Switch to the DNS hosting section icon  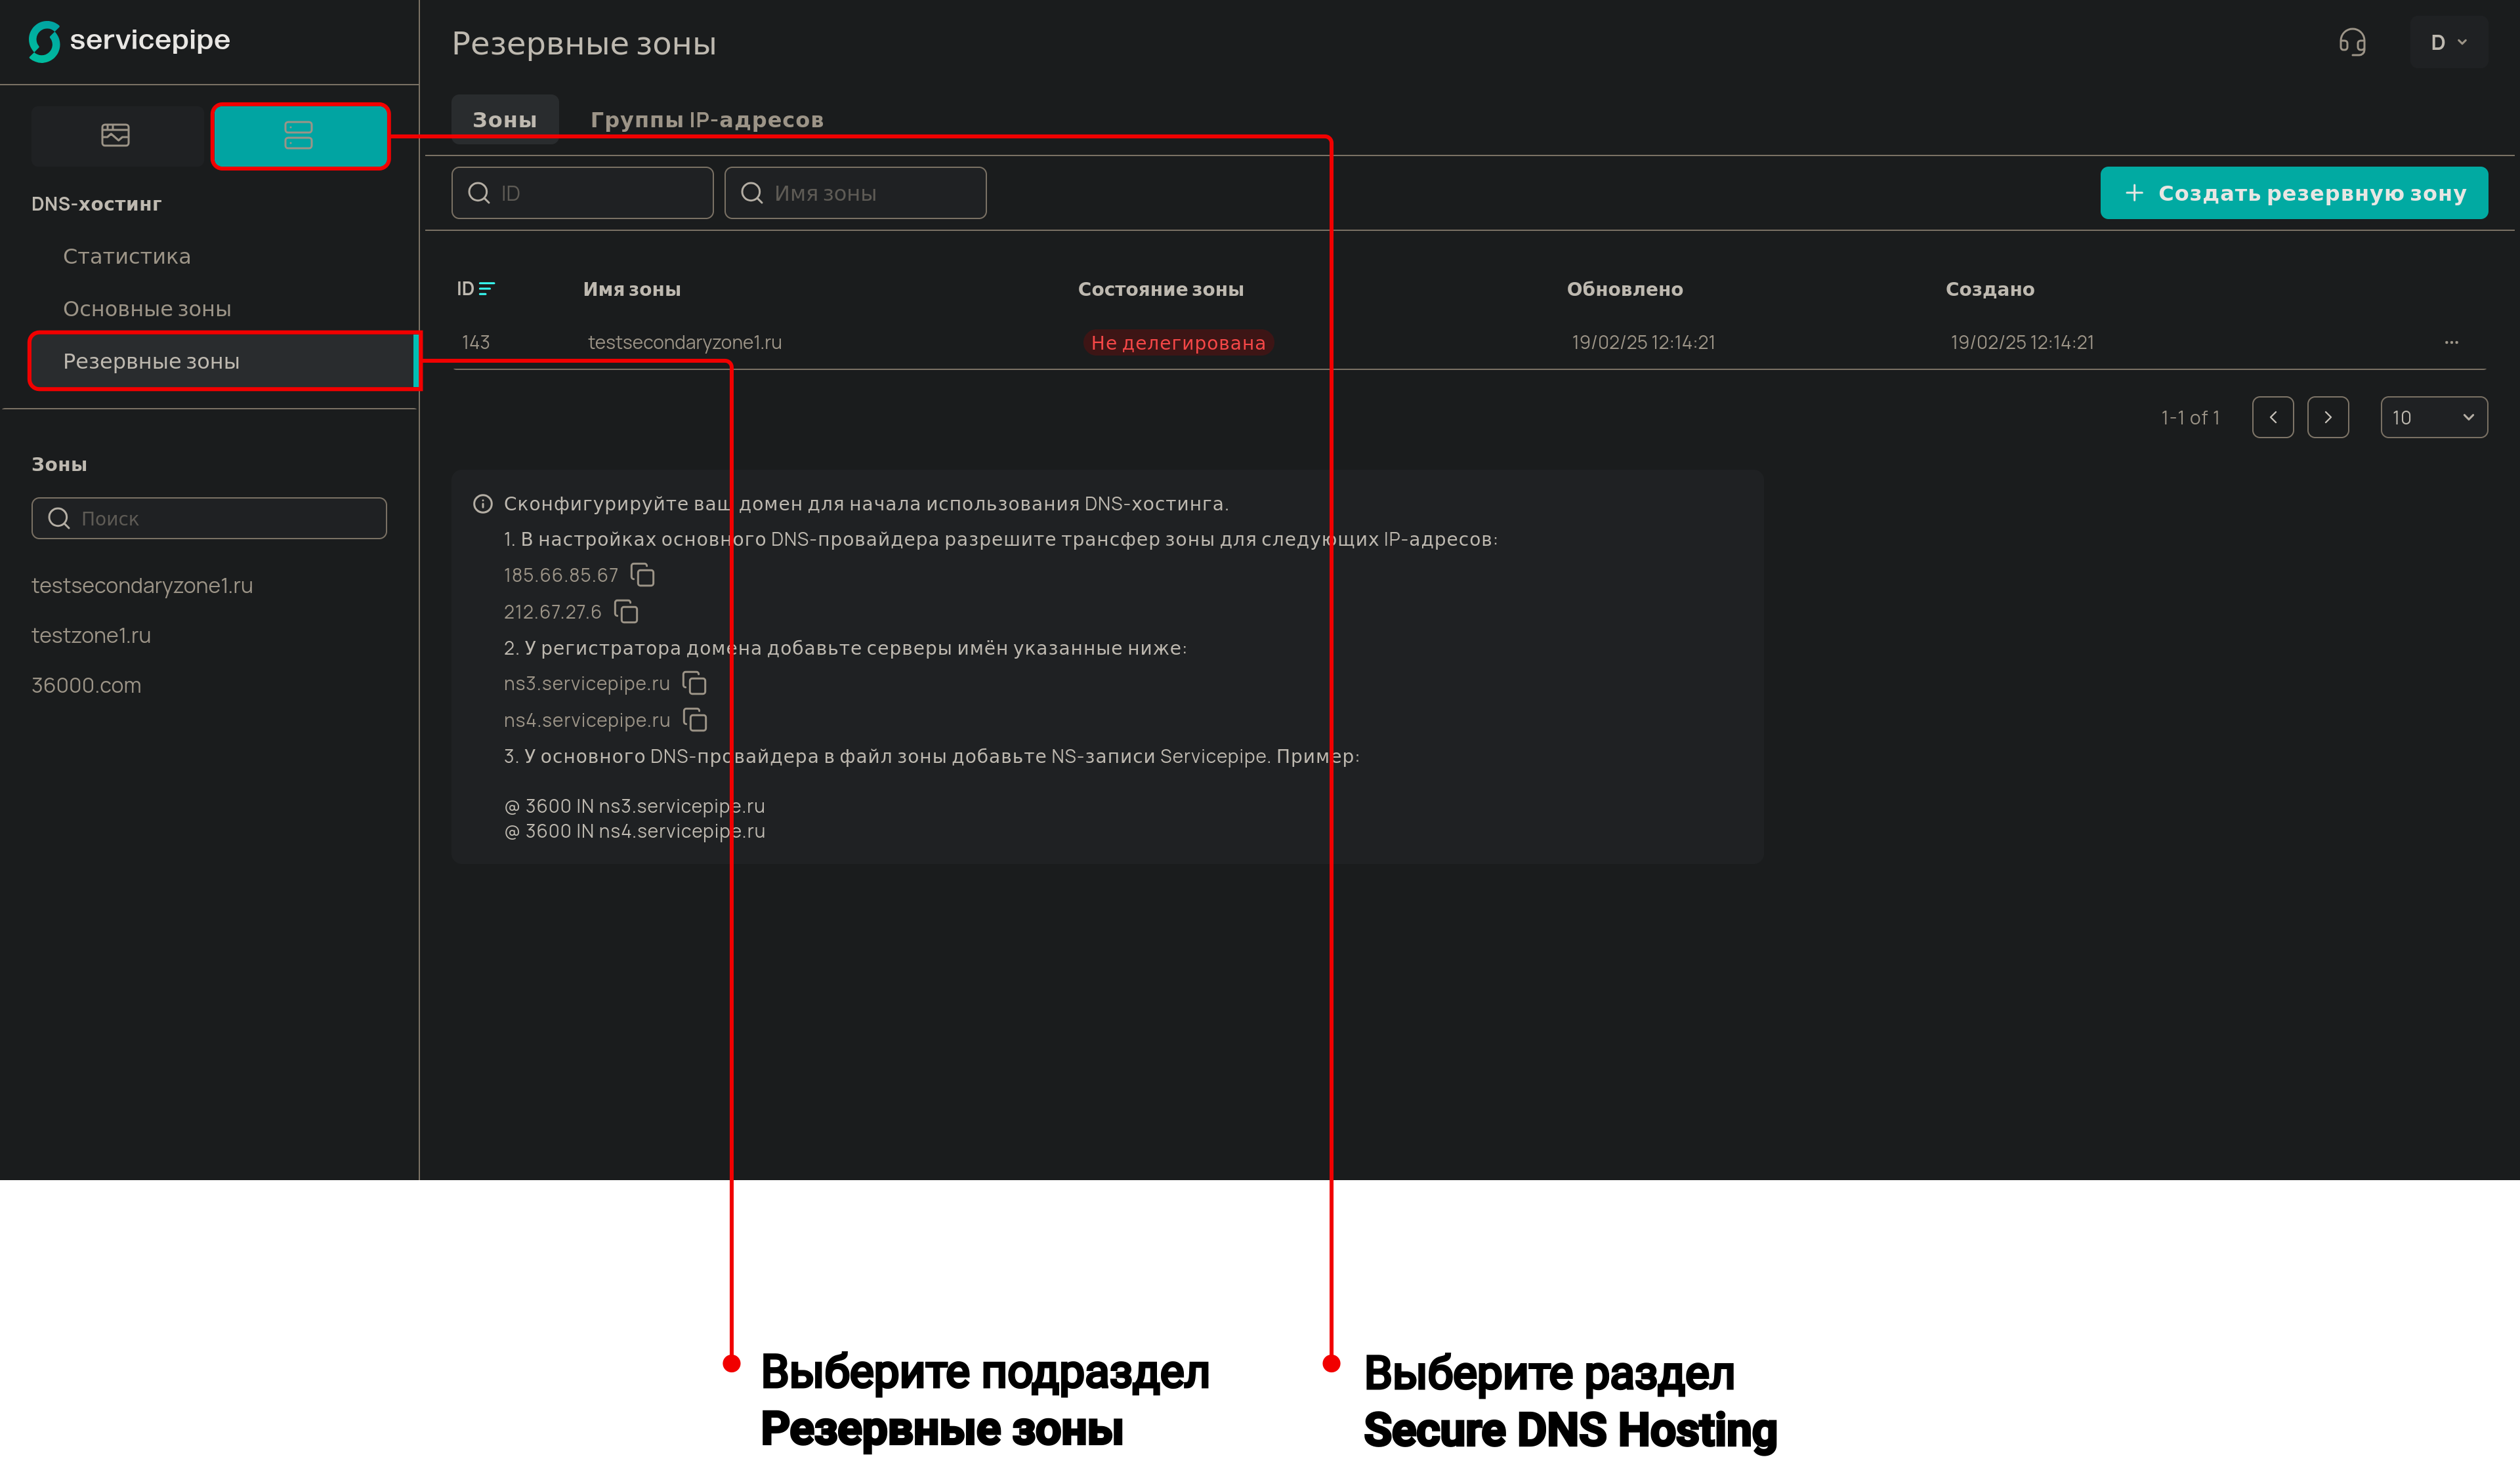click(299, 135)
